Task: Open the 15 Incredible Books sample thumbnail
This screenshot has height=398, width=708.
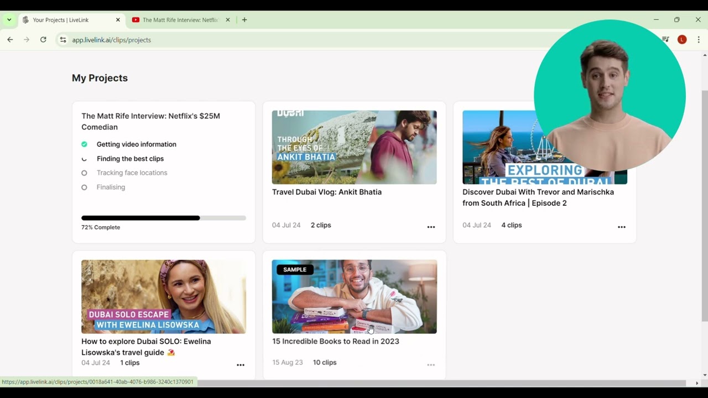Action: (354, 297)
